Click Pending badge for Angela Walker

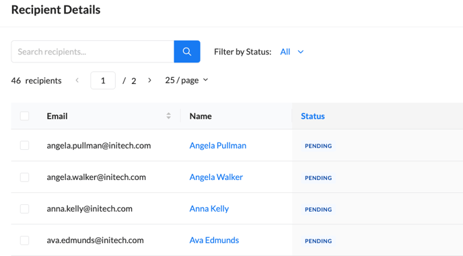pos(318,178)
